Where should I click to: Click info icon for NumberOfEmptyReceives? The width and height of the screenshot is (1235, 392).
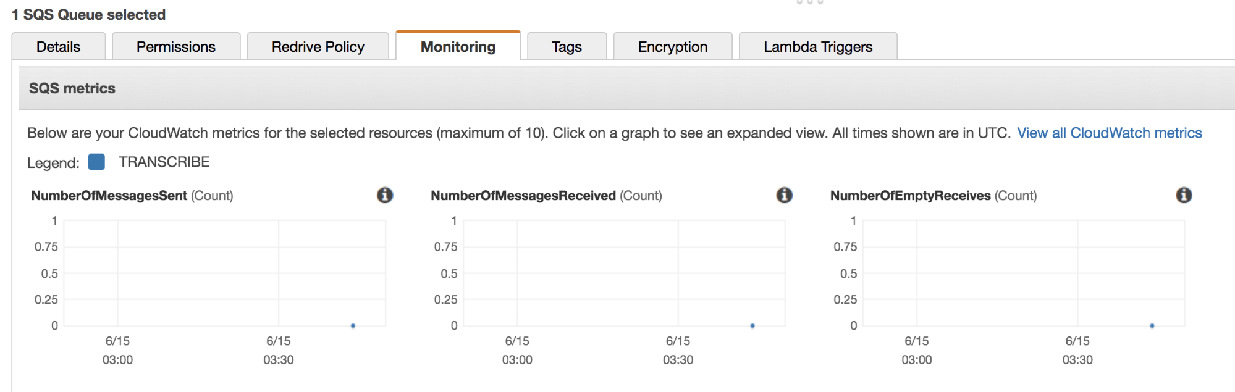(1184, 196)
